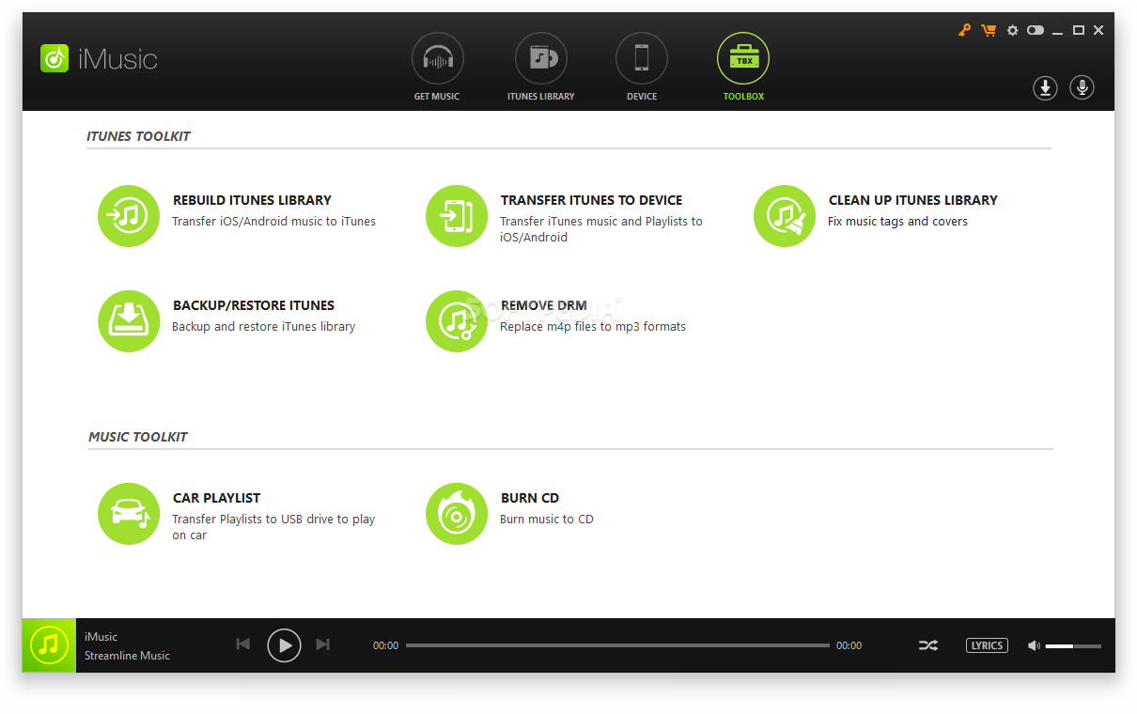
Task: Toggle the mini player switch in title bar
Action: coord(1036,30)
